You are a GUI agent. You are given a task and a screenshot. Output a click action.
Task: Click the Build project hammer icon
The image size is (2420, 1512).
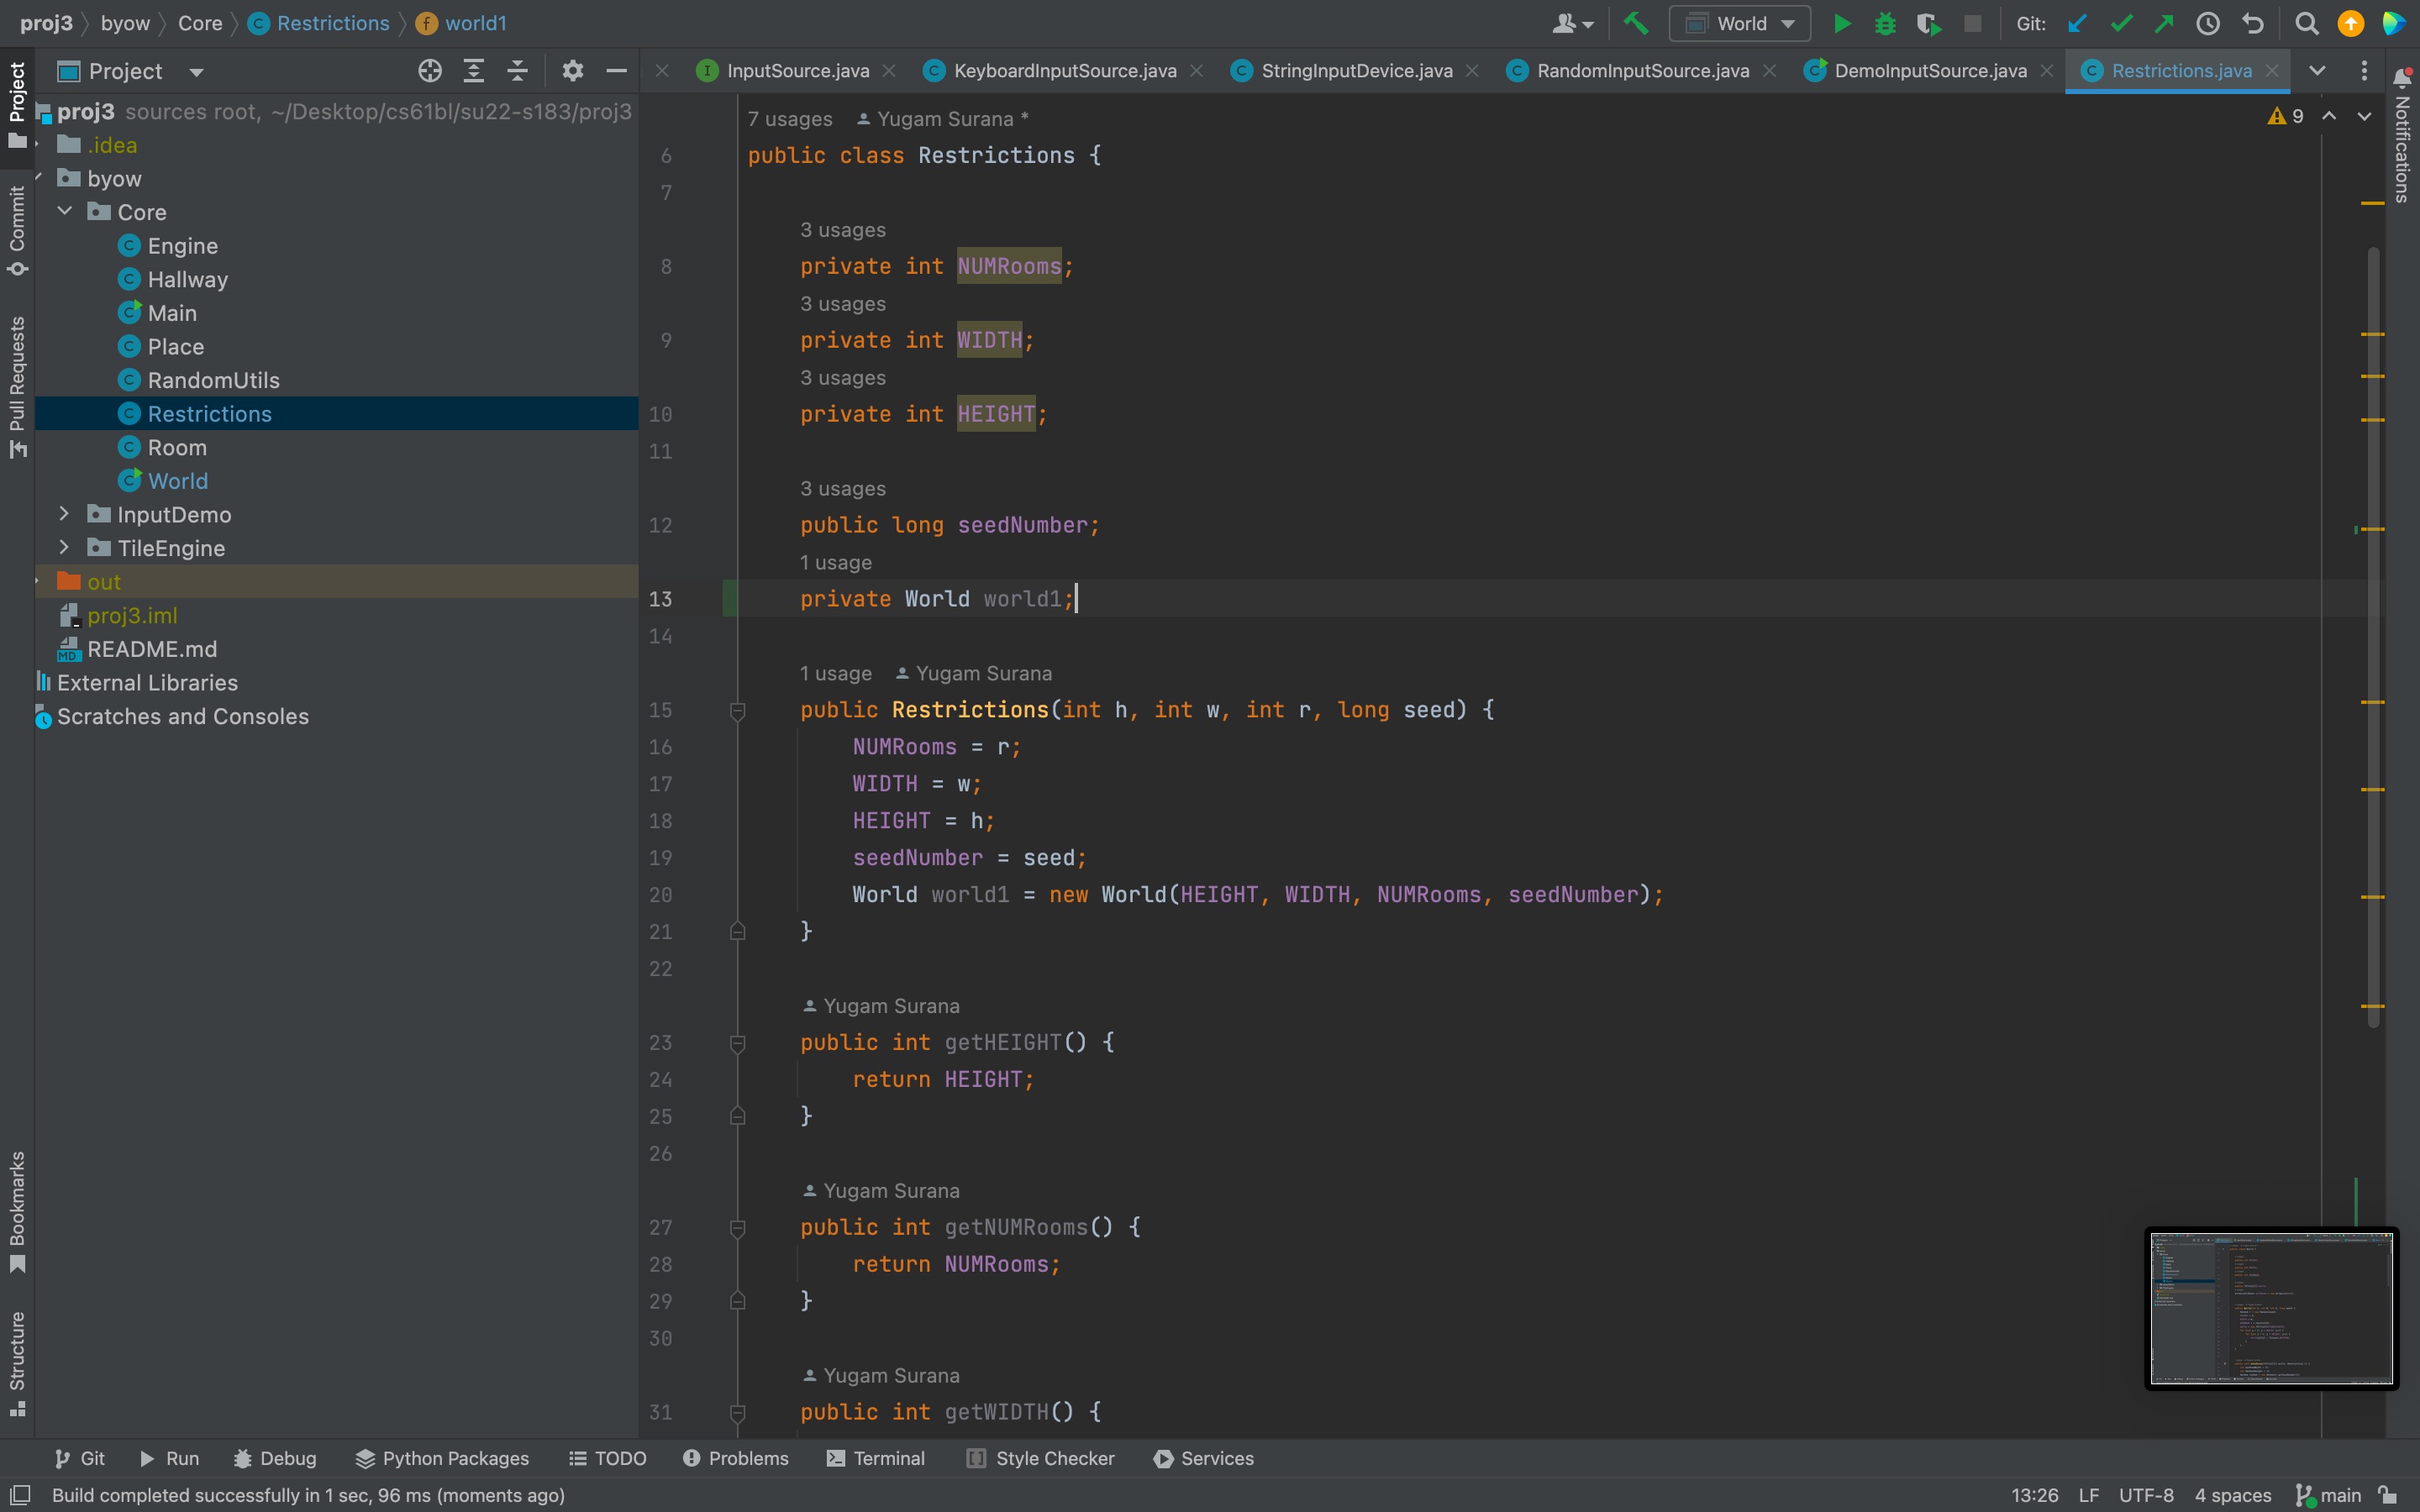coord(1636,24)
